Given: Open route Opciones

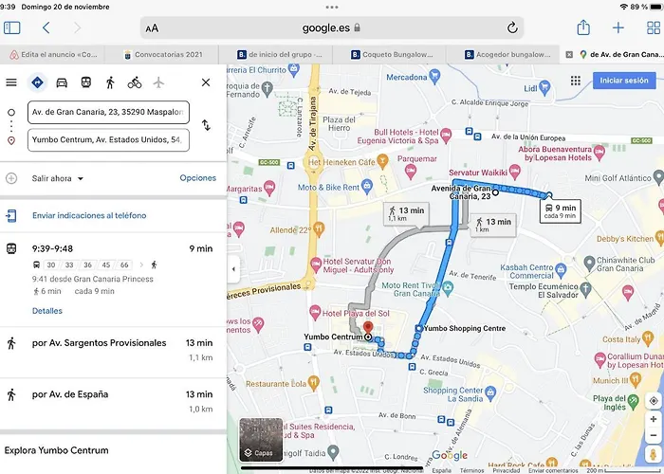Looking at the screenshot, I should point(197,178).
